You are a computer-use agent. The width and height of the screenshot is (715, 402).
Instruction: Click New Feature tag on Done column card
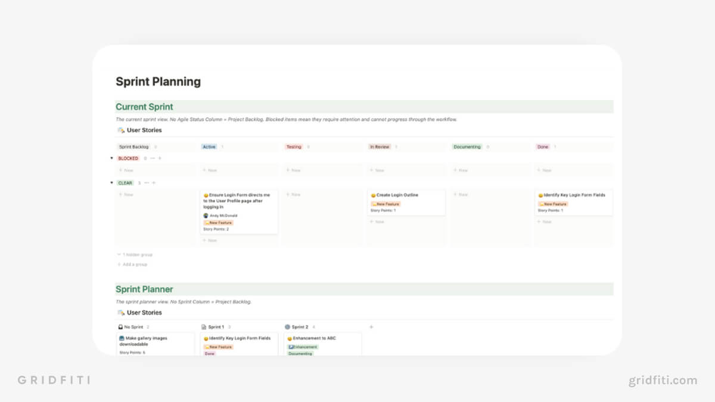(552, 204)
